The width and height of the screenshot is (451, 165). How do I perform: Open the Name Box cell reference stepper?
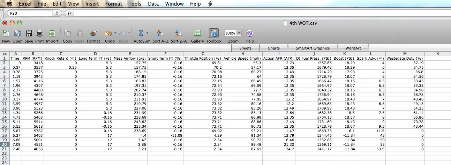[57, 13]
